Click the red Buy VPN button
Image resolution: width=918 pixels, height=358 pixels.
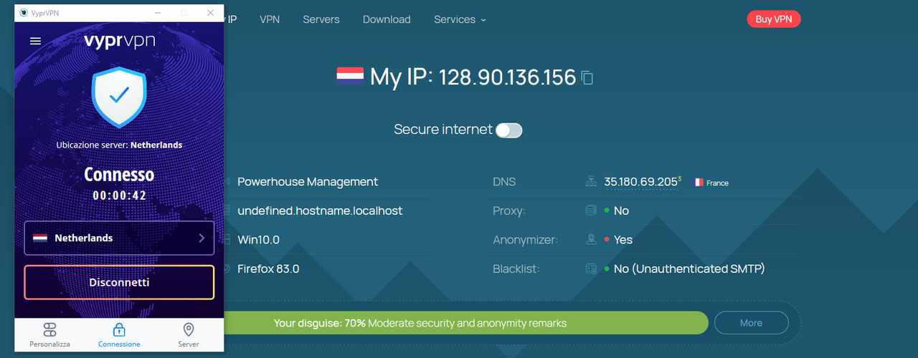coord(774,19)
